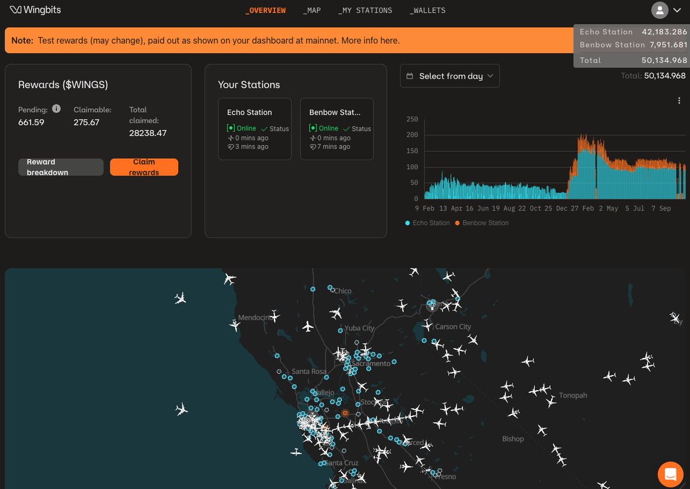This screenshot has height=489, width=690.
Task: Open the Benbow Stat... card title
Action: point(335,112)
